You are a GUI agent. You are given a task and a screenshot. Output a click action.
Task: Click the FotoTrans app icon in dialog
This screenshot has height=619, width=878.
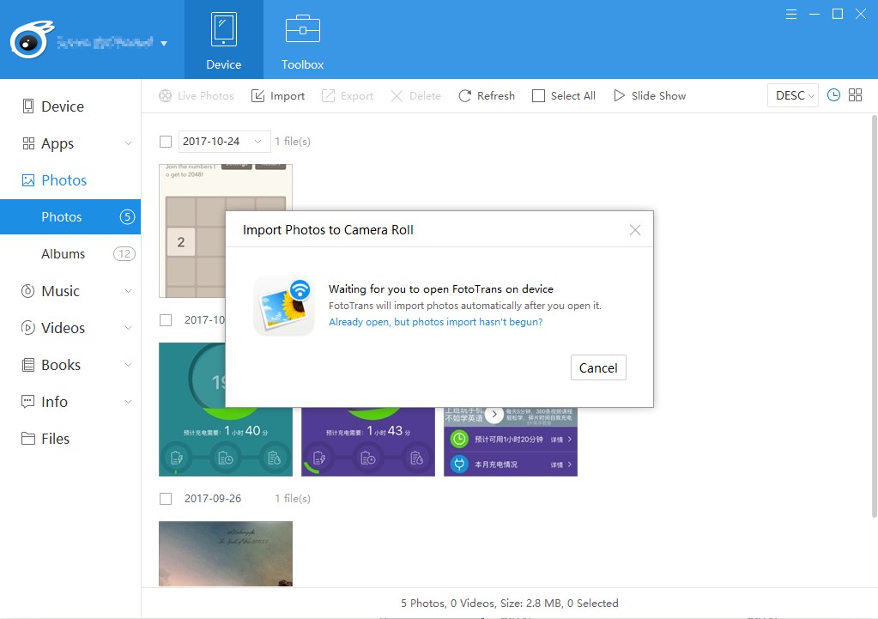(x=284, y=306)
